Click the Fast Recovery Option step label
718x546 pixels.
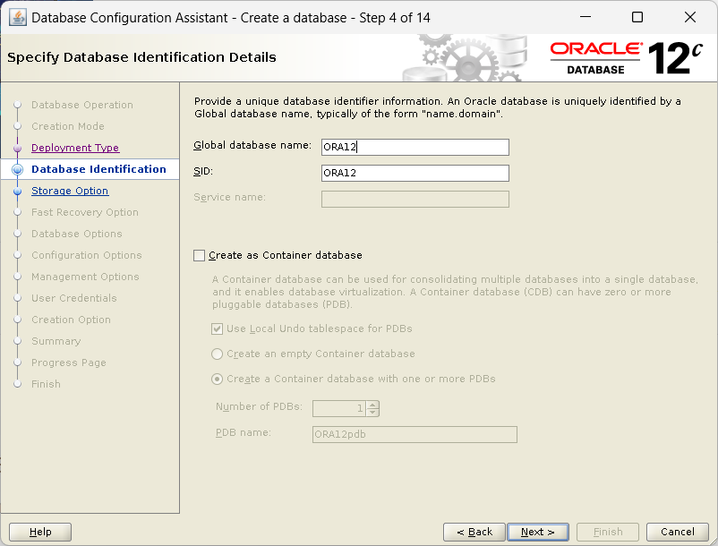[x=85, y=212]
